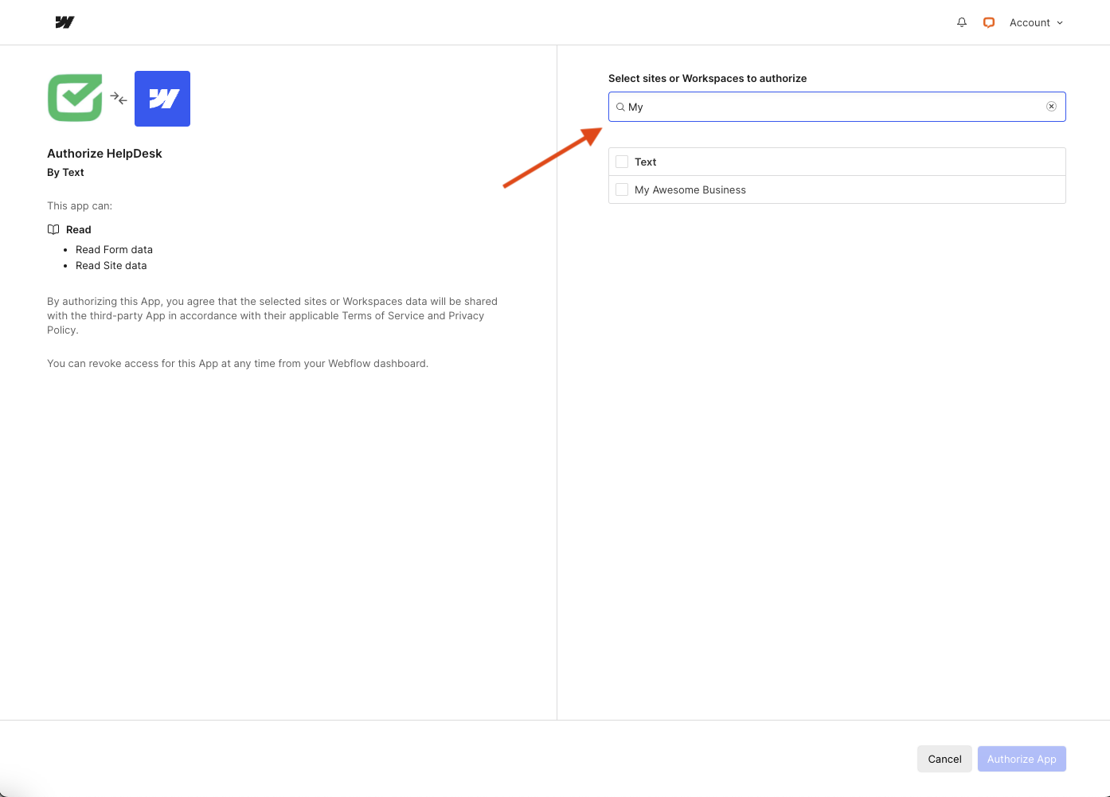
Task: Check the My Awesome Business checkbox
Action: (x=622, y=189)
